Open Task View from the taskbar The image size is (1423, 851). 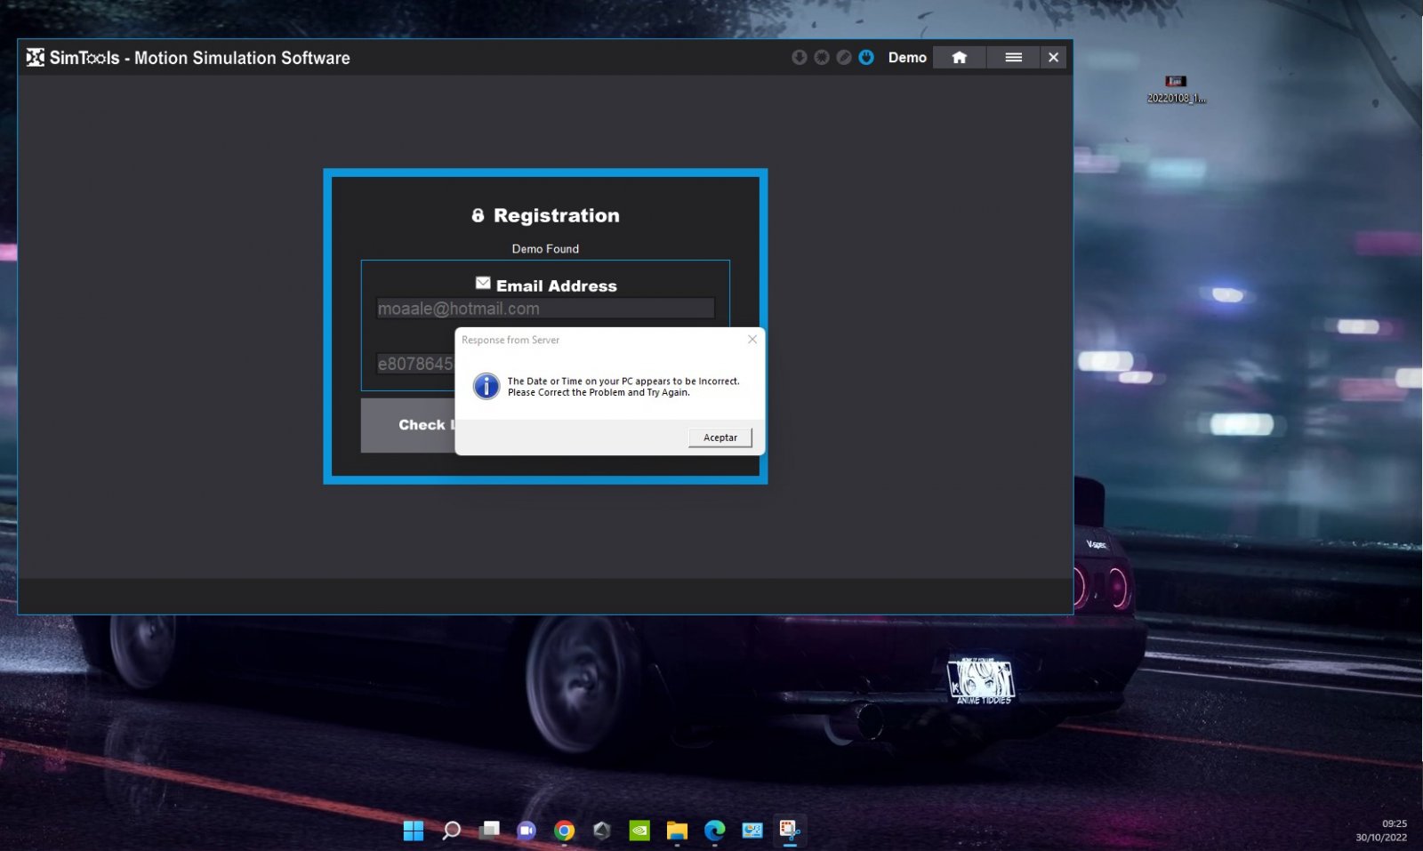tap(489, 831)
